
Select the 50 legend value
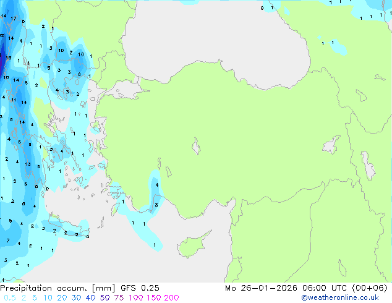pos(104,298)
